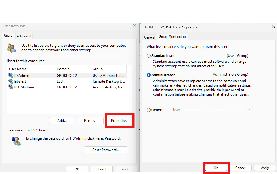This screenshot has height=174, width=277.
Task: Open Properties for the selected user
Action: pos(119,120)
